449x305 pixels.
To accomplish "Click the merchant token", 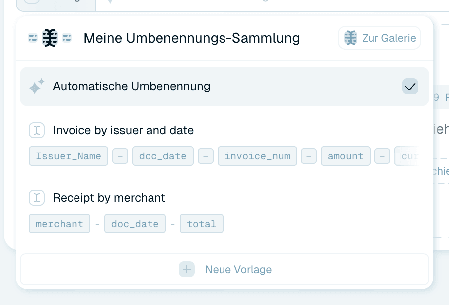I will [60, 224].
